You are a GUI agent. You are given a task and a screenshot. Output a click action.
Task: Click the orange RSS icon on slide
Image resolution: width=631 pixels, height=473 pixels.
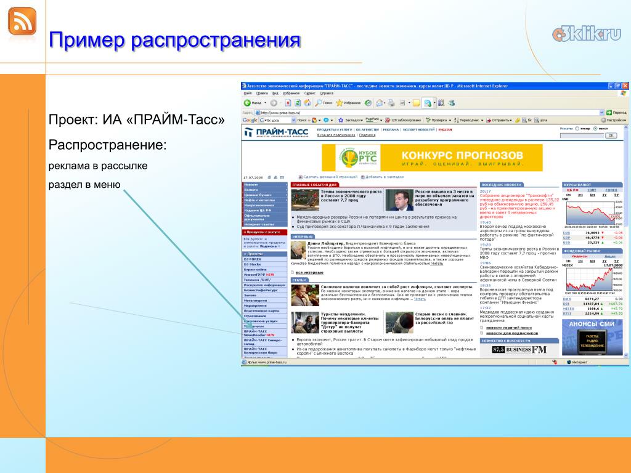(22, 22)
